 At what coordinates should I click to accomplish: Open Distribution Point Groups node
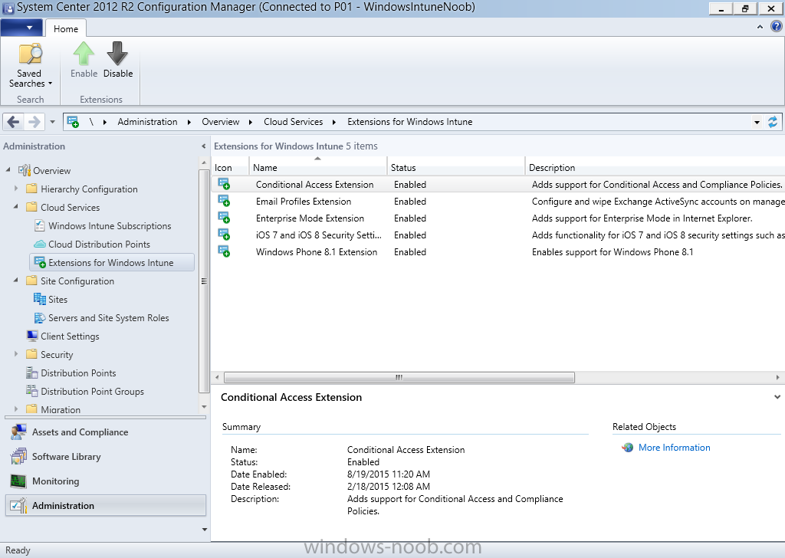click(92, 392)
